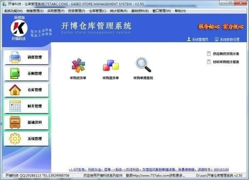Close the application window
This screenshot has height=180, width=249.
(241, 3)
